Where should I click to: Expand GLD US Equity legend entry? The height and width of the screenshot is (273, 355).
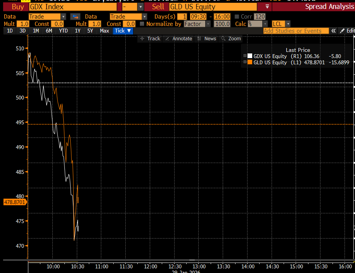click(x=245, y=62)
